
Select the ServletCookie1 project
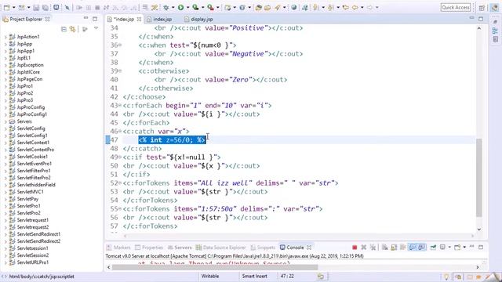[32, 157]
